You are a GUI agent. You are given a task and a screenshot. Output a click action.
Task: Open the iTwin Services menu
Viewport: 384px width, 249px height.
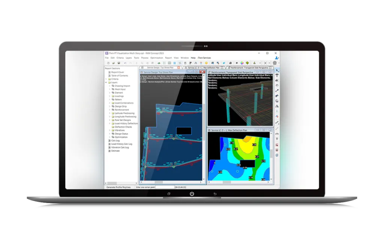pos(204,58)
